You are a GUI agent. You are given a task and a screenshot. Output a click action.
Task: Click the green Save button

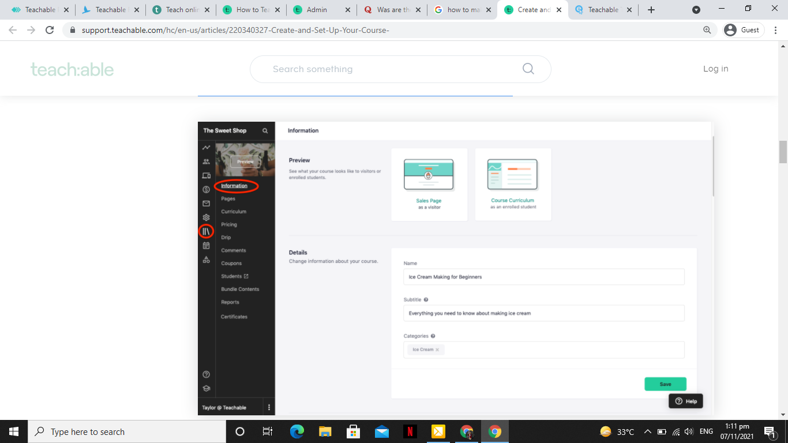pyautogui.click(x=665, y=384)
